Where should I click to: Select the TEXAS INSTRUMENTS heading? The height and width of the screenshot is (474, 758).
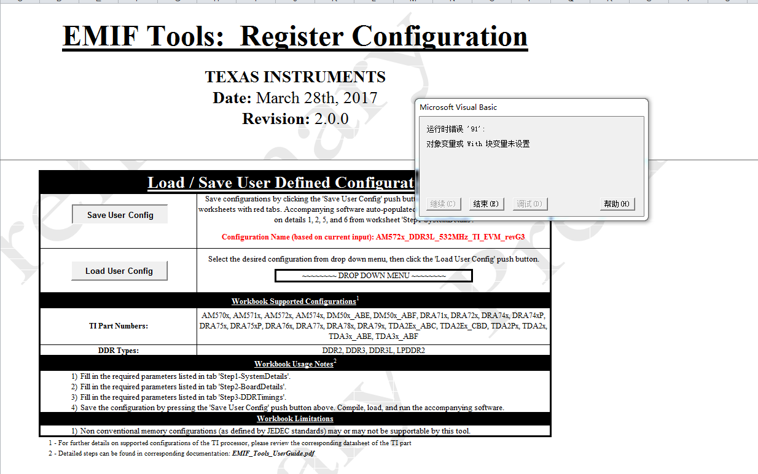(295, 77)
